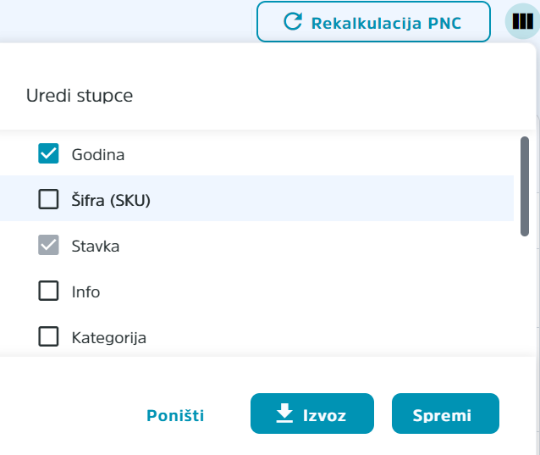Click the Izvoz export button
The height and width of the screenshot is (455, 540).
click(x=312, y=413)
